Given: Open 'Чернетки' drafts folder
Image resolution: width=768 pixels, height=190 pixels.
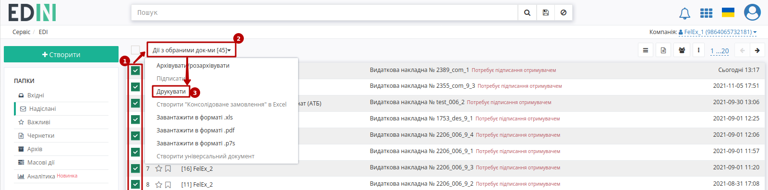Looking at the screenshot, I should click(41, 136).
